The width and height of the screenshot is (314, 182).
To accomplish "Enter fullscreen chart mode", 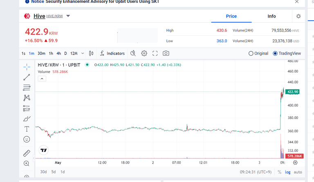I will click(155, 53).
